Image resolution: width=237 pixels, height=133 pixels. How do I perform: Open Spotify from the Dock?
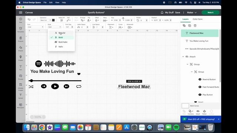[176, 127]
